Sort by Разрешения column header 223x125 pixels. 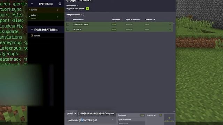(78, 19)
